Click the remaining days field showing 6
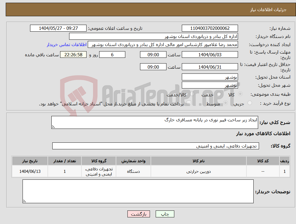This screenshot has height=224, width=296. [x=112, y=54]
